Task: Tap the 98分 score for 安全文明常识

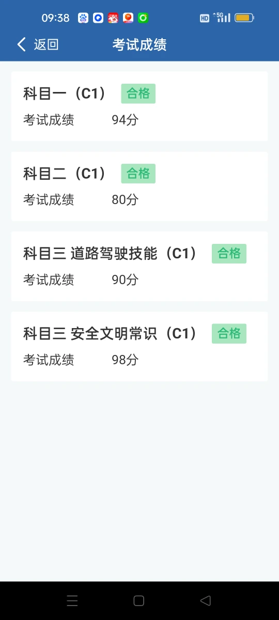Action: coord(126,360)
